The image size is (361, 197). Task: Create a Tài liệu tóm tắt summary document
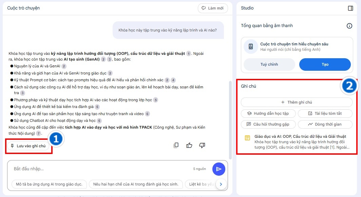(325, 113)
